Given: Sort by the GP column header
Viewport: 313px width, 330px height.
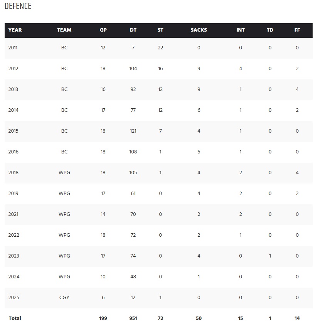Looking at the screenshot, I should 103,30.
